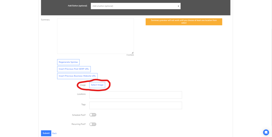
Task: Click Insert Previous Business Website URL
Action: pyautogui.click(x=77, y=76)
